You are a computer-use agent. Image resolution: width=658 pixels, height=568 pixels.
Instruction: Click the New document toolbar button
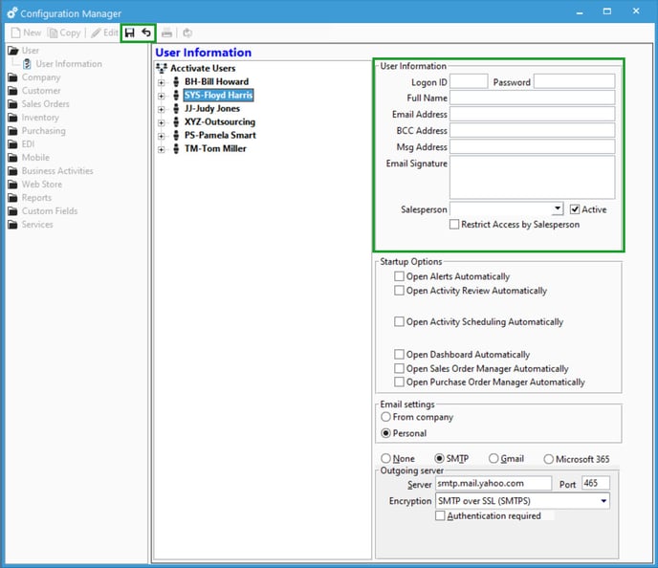[x=26, y=33]
